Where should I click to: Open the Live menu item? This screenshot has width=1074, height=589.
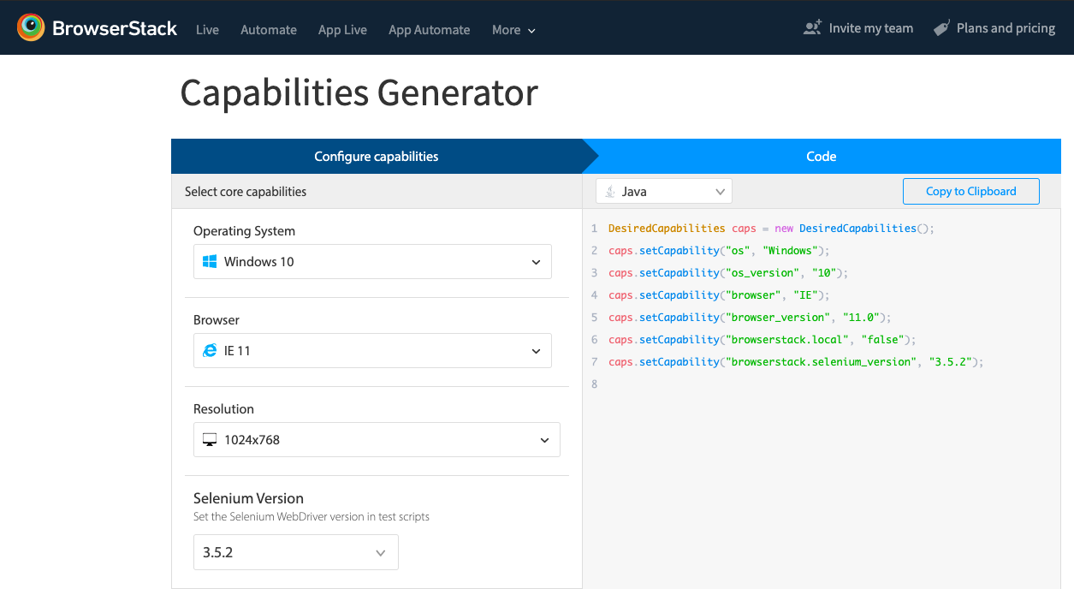[207, 29]
